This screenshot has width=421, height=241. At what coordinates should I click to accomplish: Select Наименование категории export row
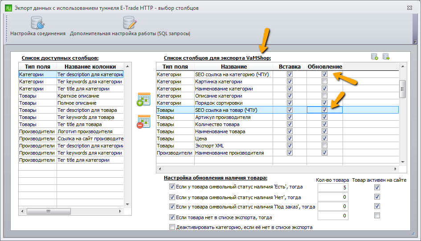(x=278, y=89)
